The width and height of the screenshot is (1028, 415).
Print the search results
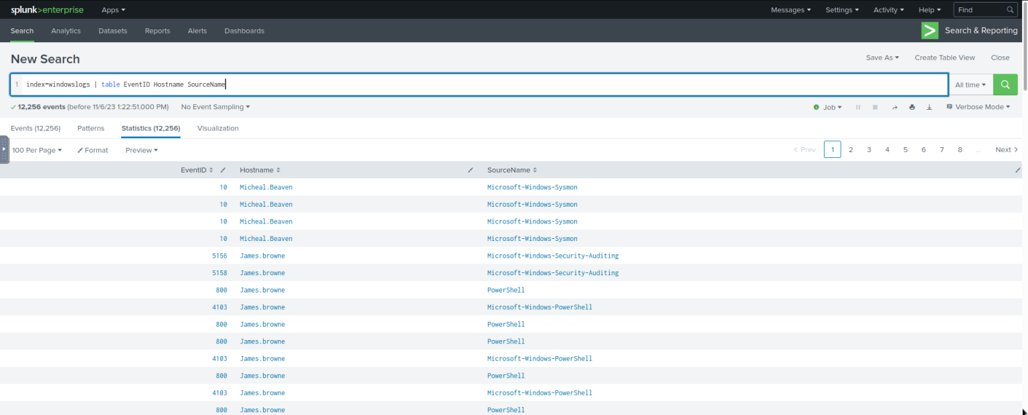tap(912, 106)
